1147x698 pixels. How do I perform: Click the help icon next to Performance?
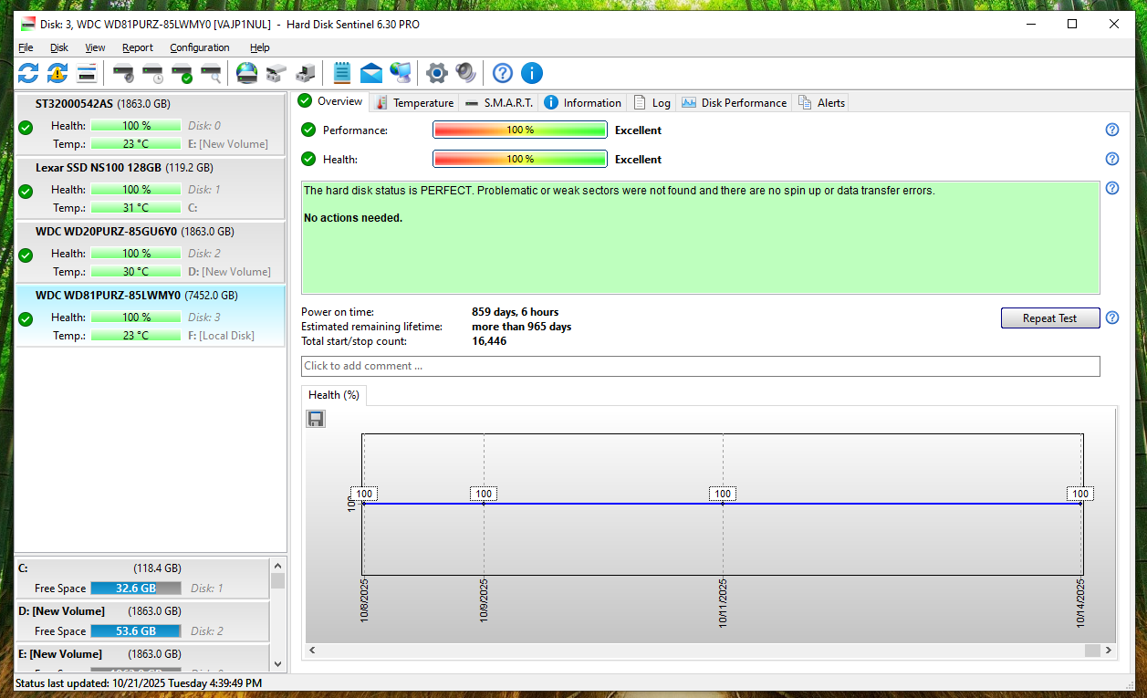tap(1111, 130)
